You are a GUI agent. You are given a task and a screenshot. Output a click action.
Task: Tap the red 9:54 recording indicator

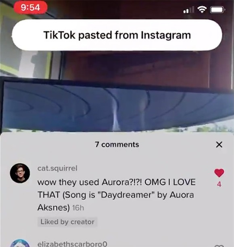[30, 7]
